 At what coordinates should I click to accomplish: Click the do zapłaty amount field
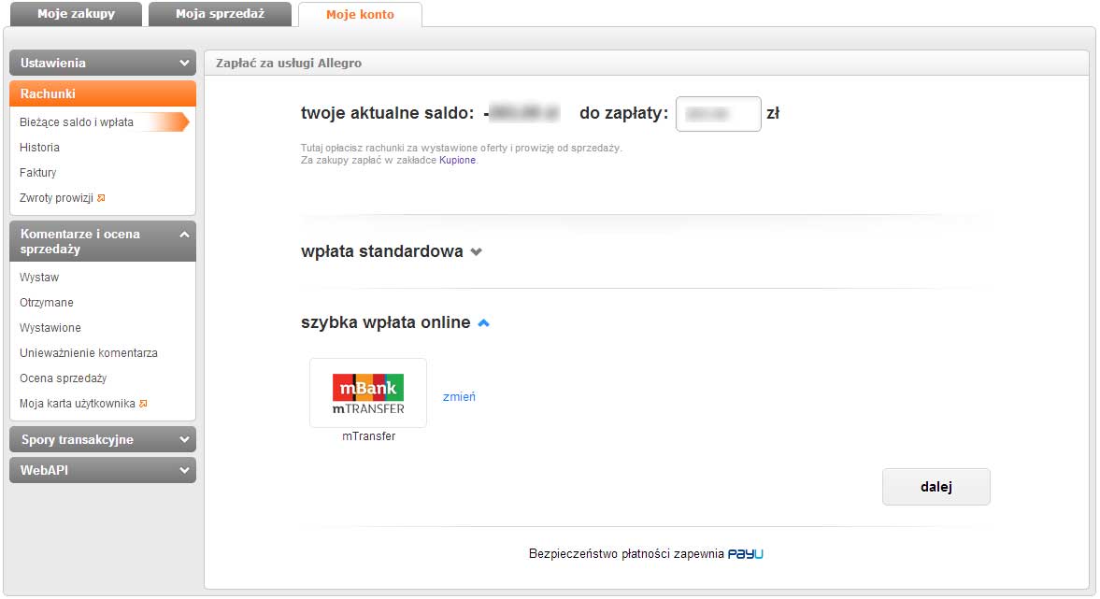[718, 114]
